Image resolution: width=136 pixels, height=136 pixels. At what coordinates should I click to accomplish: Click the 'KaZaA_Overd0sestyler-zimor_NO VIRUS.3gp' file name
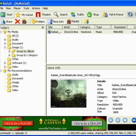coord(75,75)
